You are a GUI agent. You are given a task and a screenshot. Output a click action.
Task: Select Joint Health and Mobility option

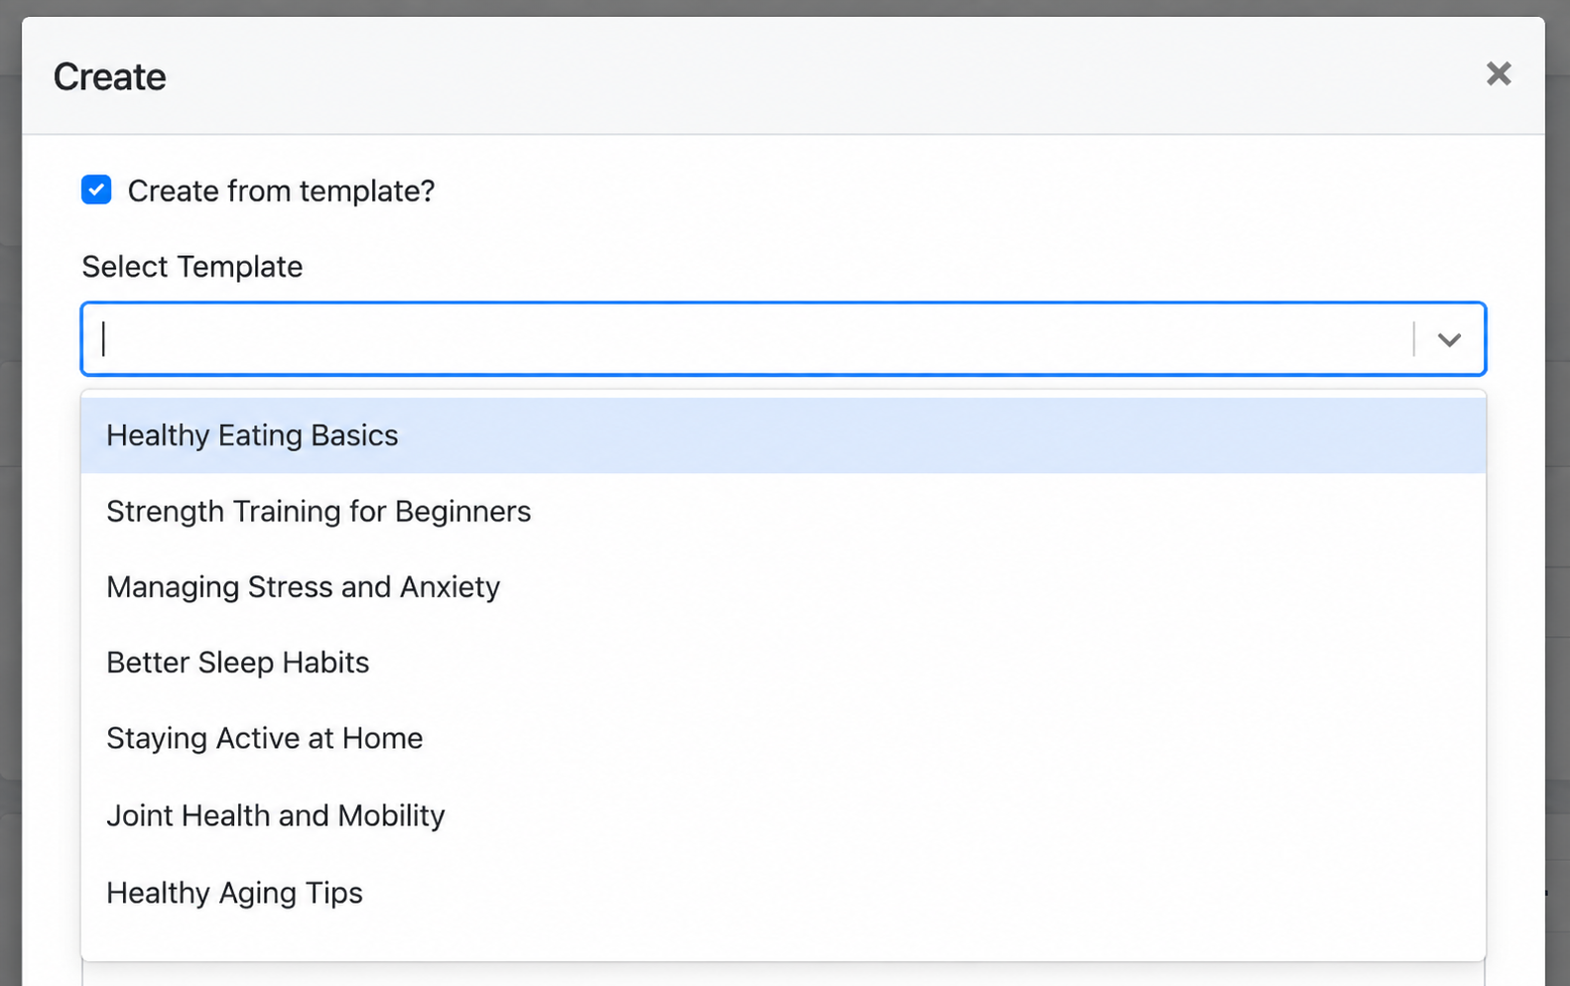coord(783,815)
